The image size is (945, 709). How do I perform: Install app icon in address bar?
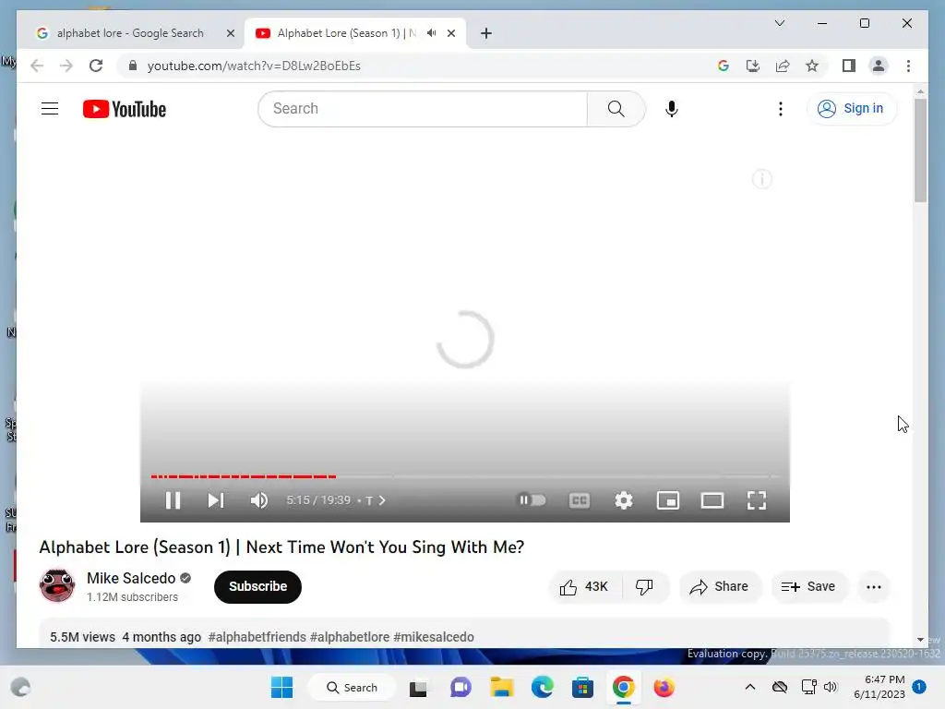(x=753, y=66)
